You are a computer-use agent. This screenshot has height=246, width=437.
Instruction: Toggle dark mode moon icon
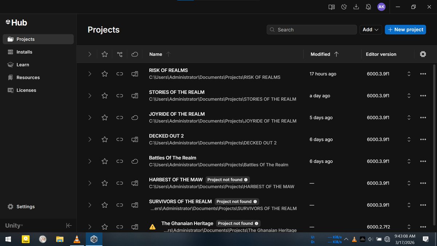click(344, 7)
